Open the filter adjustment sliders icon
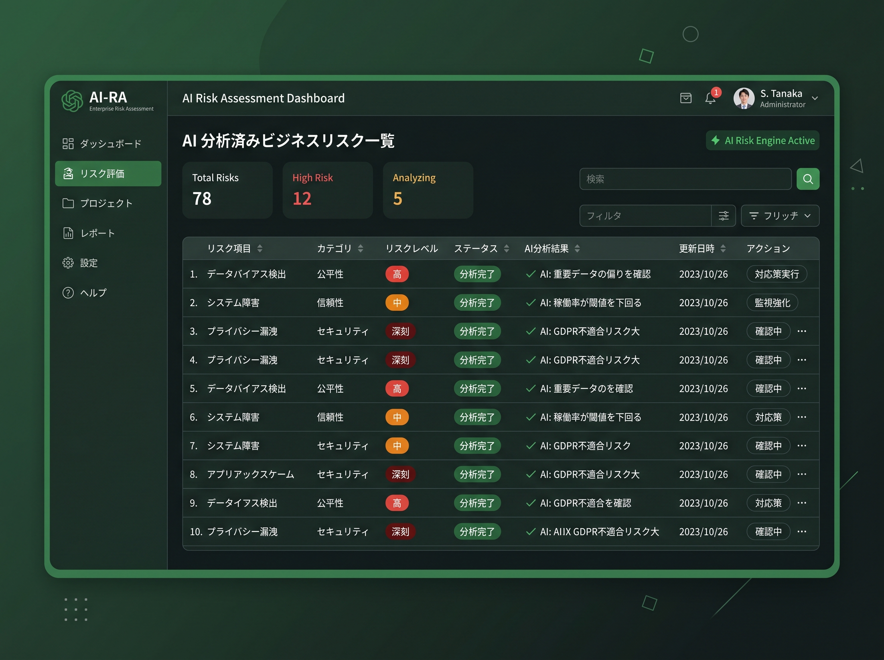The width and height of the screenshot is (884, 660). 724,215
